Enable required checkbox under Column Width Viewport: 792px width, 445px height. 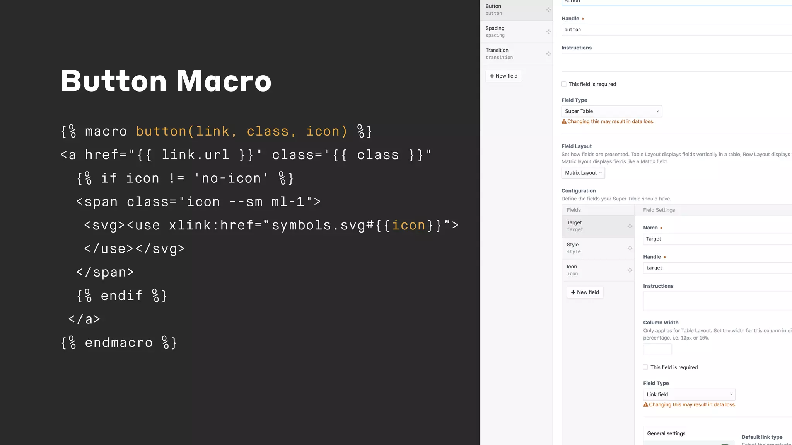click(x=645, y=367)
